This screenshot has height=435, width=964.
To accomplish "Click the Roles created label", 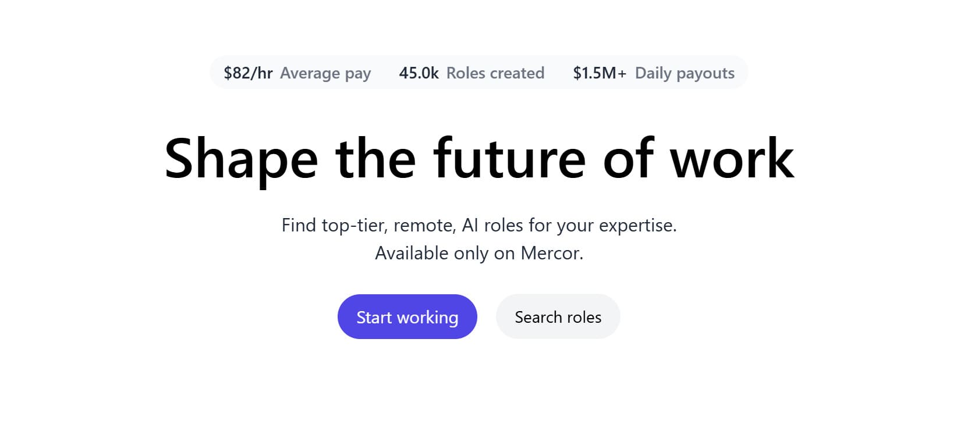I will (x=495, y=73).
